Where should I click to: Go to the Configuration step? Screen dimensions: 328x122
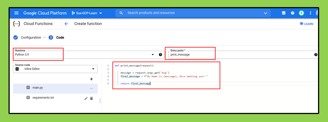click(31, 38)
